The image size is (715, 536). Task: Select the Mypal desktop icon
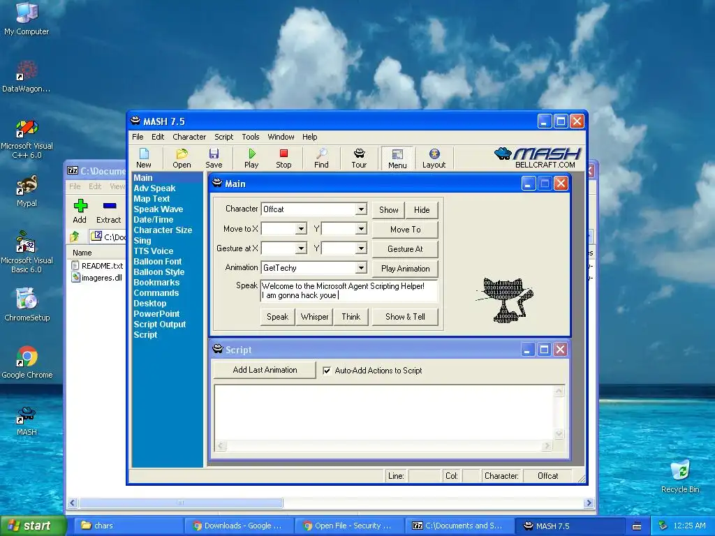27,191
